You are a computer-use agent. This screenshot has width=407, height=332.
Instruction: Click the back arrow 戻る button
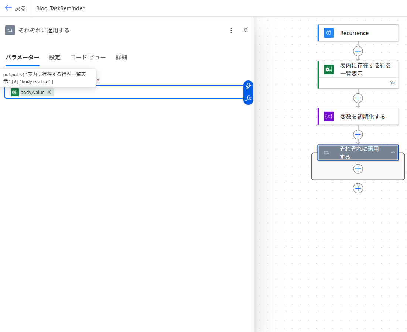[15, 8]
